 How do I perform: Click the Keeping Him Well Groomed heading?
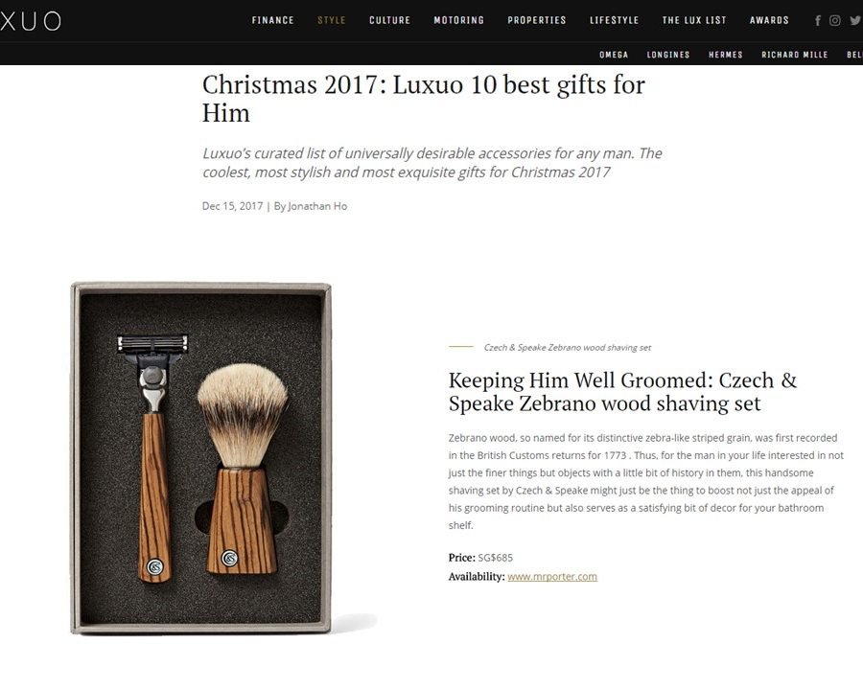622,392
